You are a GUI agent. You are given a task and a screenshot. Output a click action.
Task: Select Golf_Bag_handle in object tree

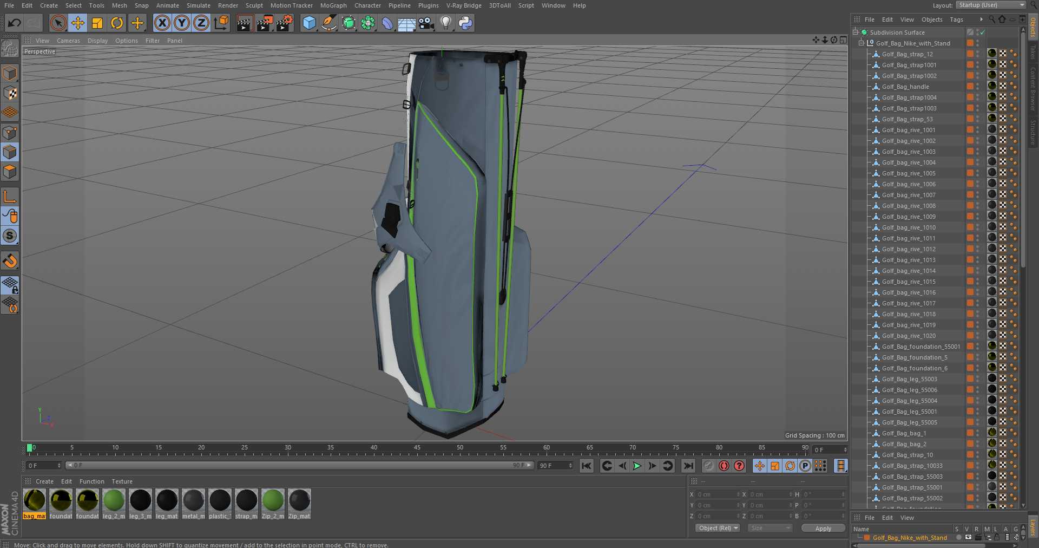pos(905,87)
